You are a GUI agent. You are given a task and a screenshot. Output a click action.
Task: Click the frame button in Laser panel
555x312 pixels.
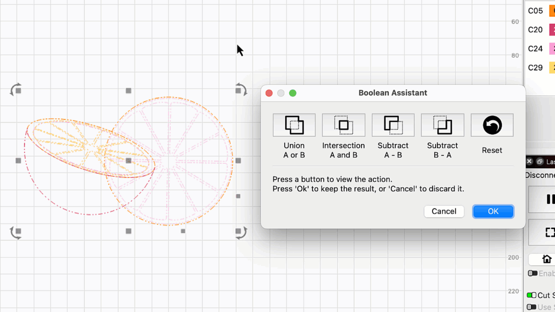pyautogui.click(x=549, y=232)
